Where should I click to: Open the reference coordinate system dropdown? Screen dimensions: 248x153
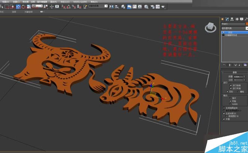37,6
